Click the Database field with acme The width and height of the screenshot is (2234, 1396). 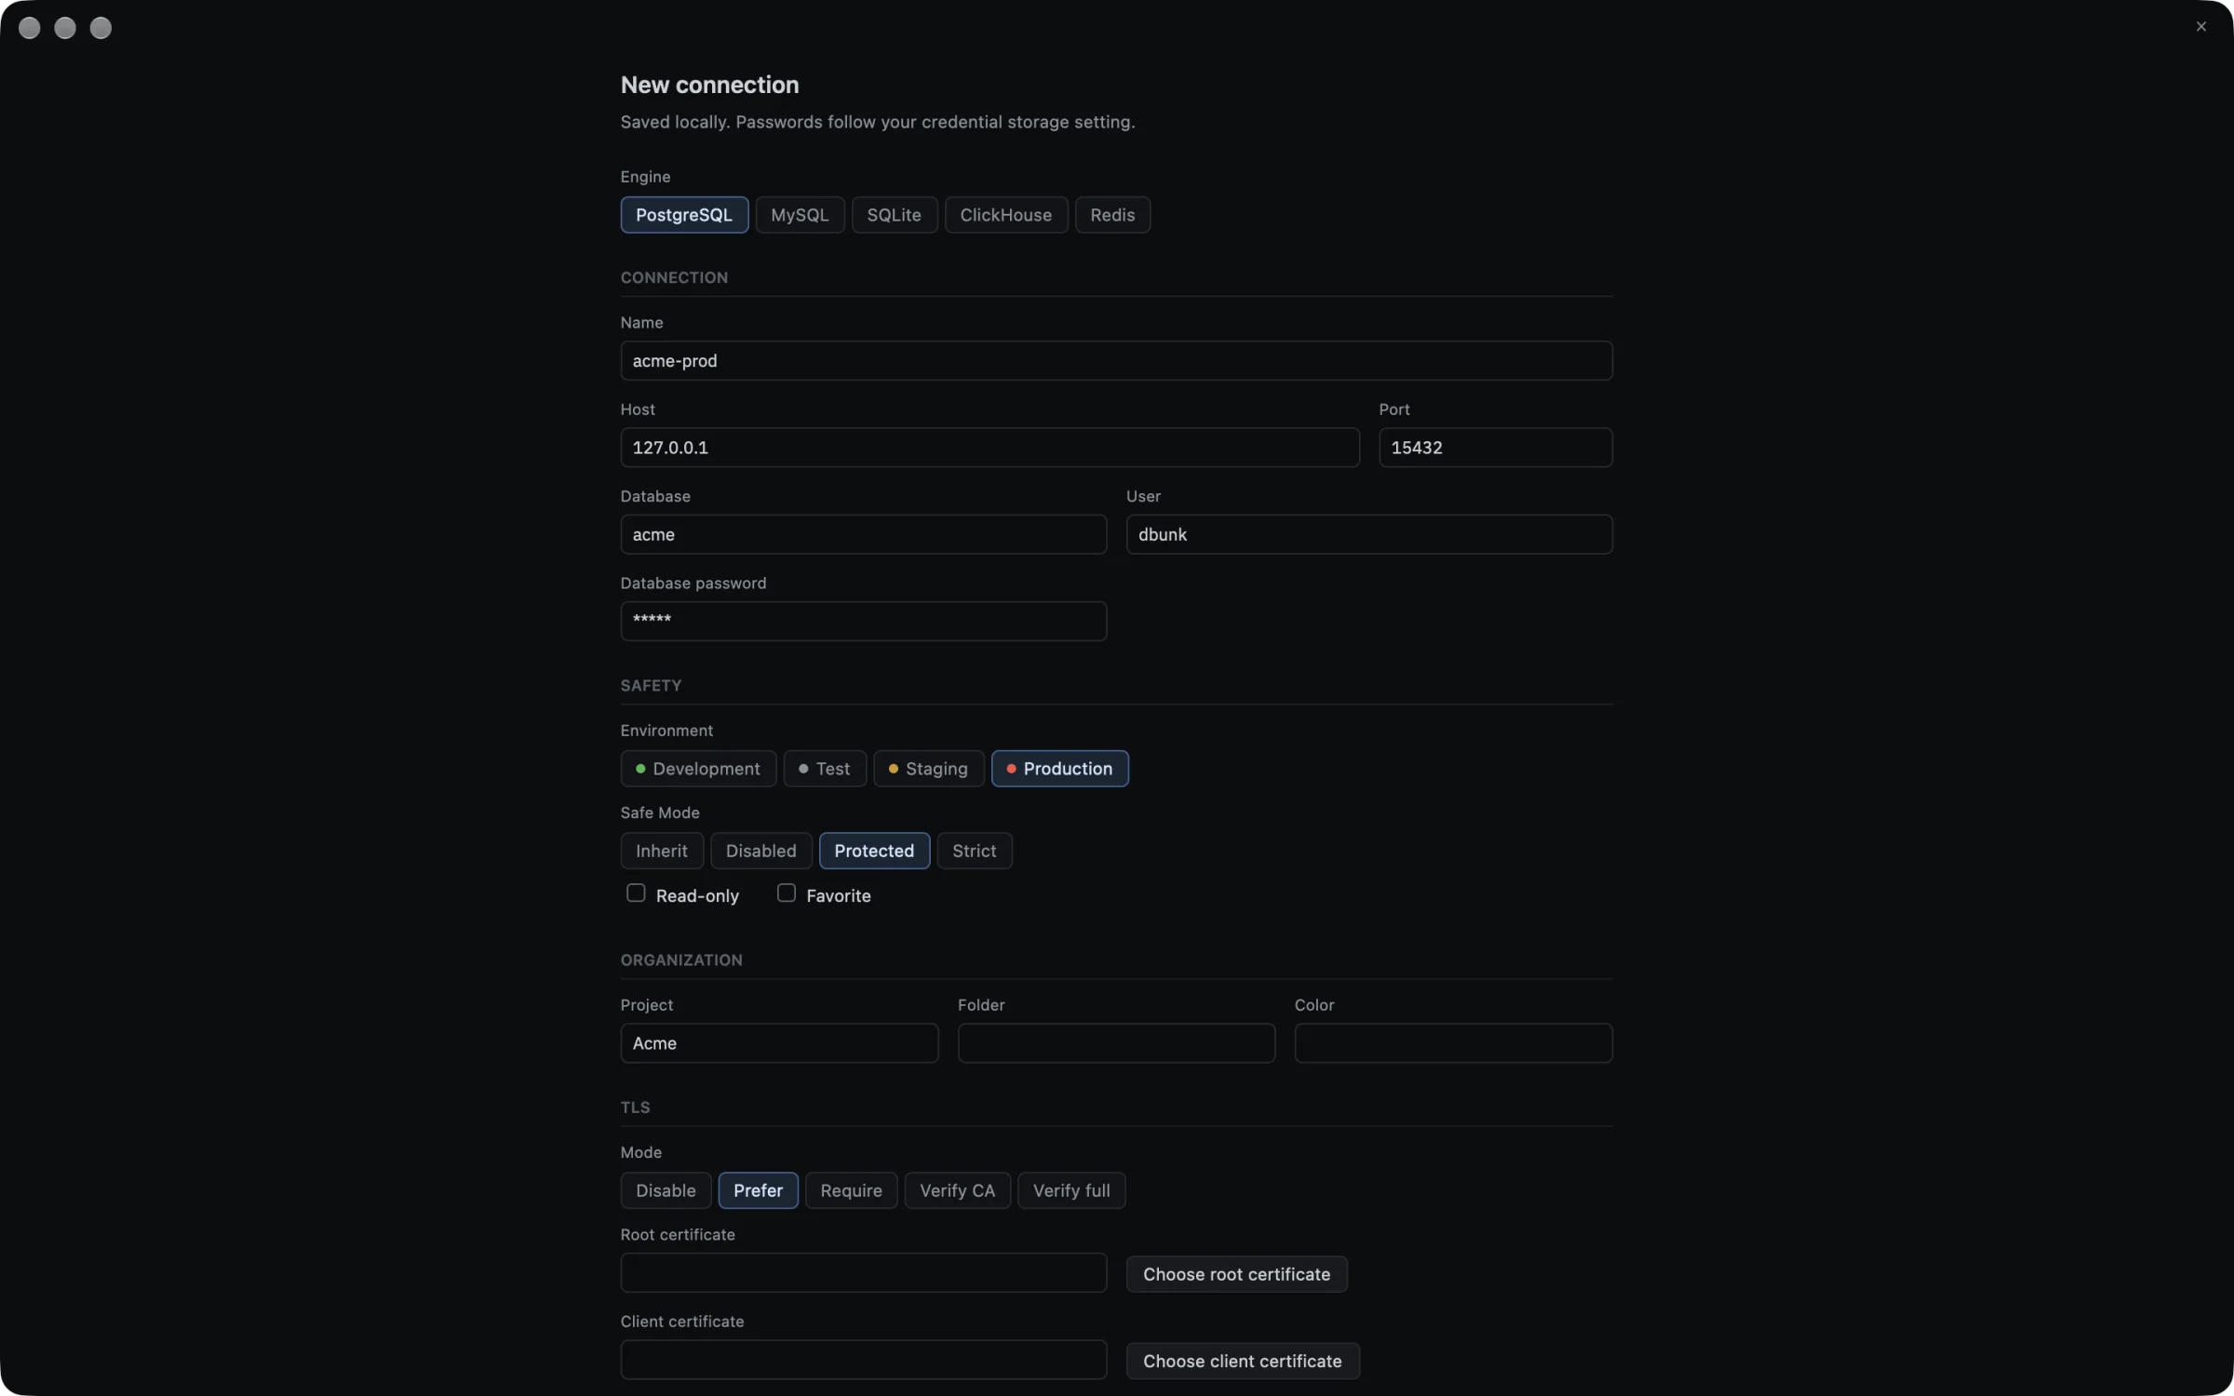(x=863, y=534)
